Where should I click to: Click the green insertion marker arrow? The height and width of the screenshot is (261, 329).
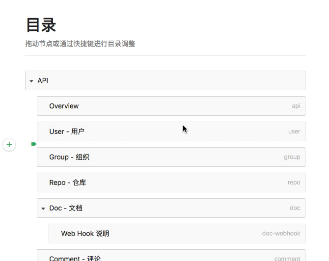pos(34,144)
